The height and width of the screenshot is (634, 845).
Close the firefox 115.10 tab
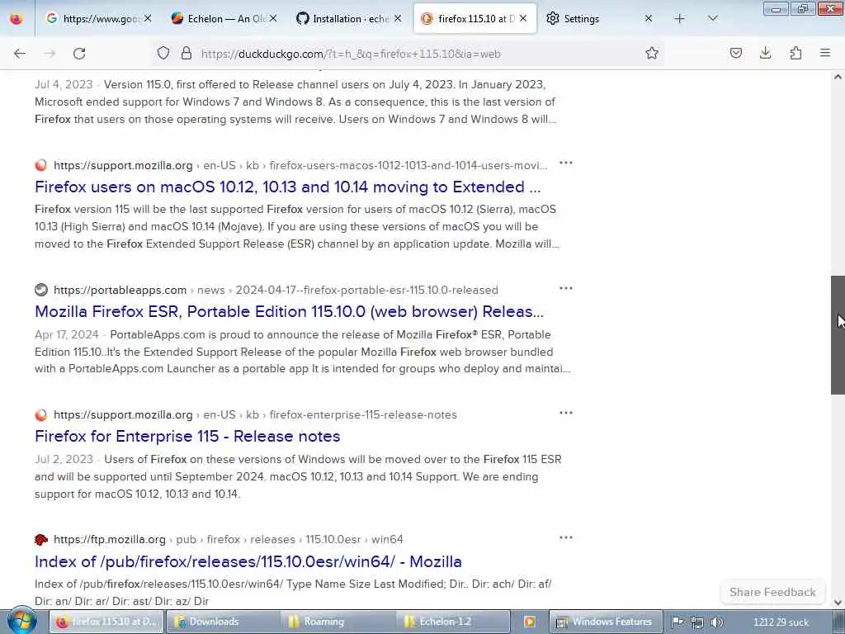pos(523,19)
